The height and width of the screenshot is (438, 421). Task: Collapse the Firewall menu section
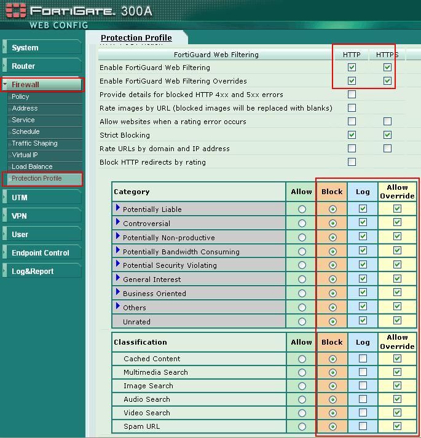click(42, 85)
